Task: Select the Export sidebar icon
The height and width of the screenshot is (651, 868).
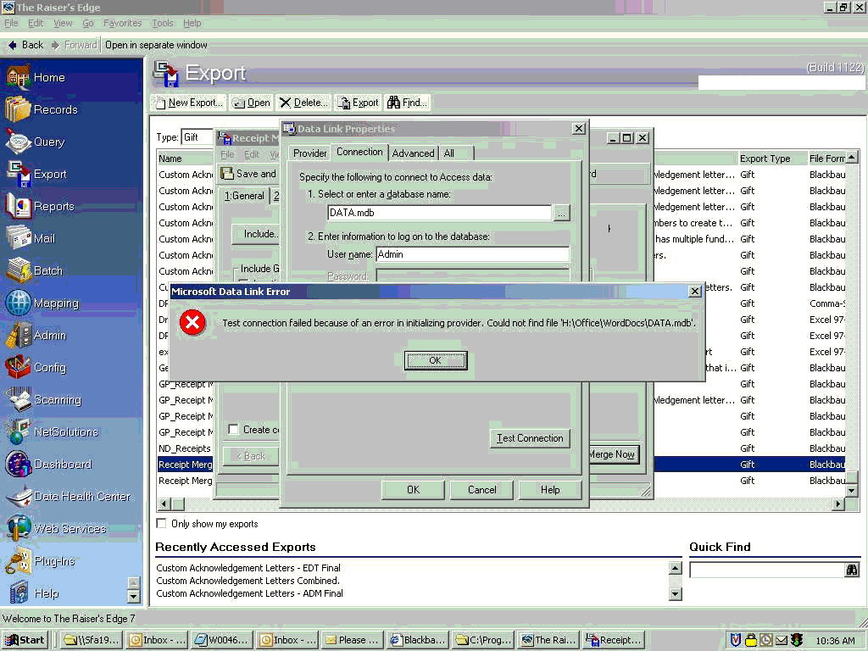Action: (x=36, y=174)
